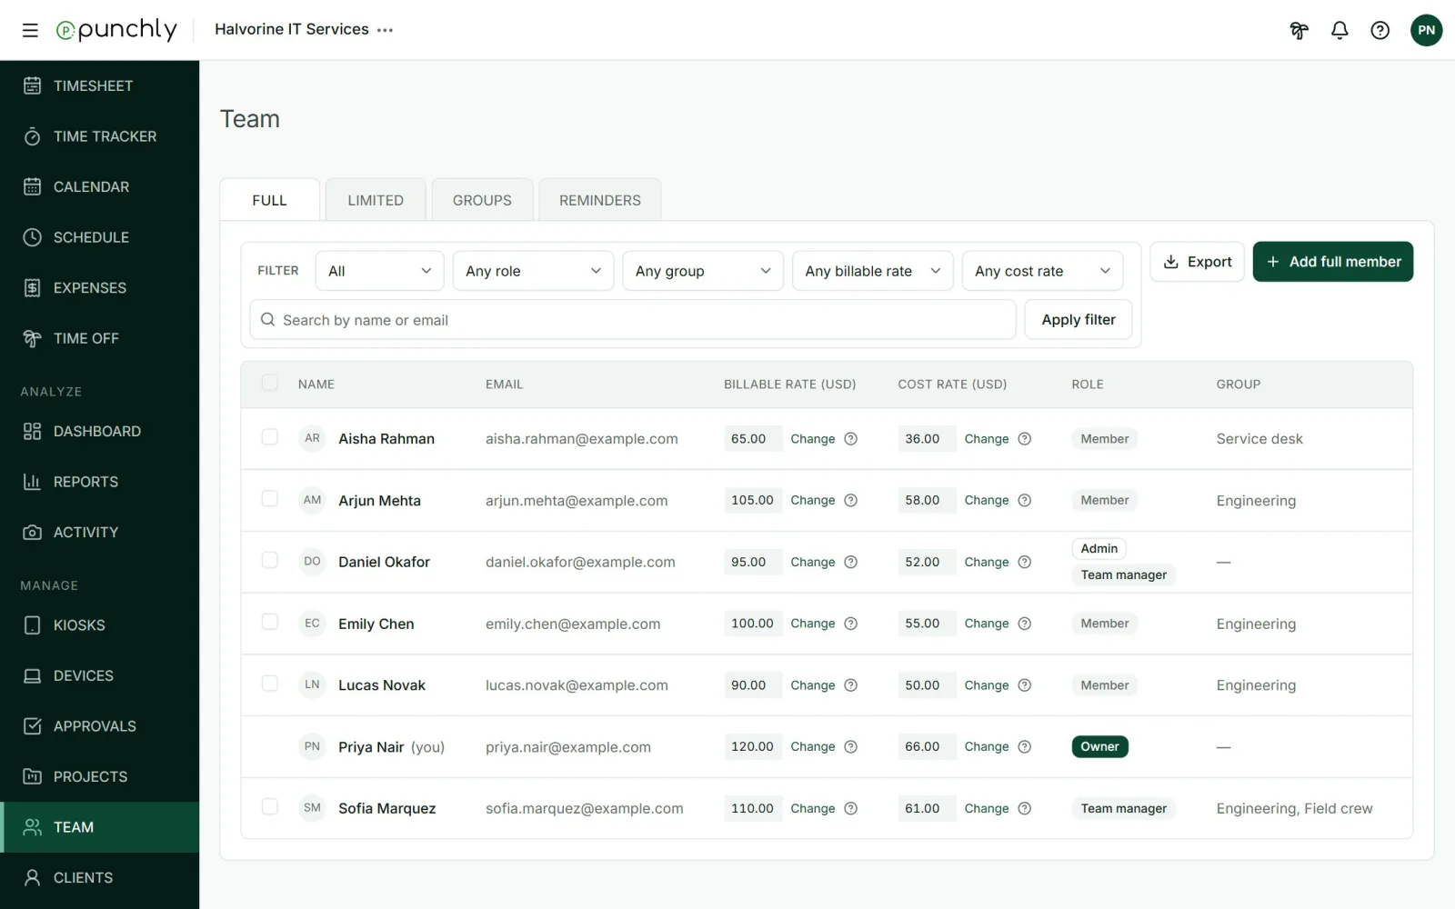Check the box for Arjun Mehta
Viewport: 1455px width, 909px height.
[x=269, y=499]
